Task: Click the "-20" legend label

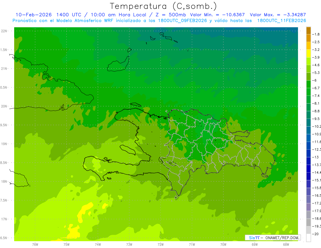Action: (x=315, y=234)
